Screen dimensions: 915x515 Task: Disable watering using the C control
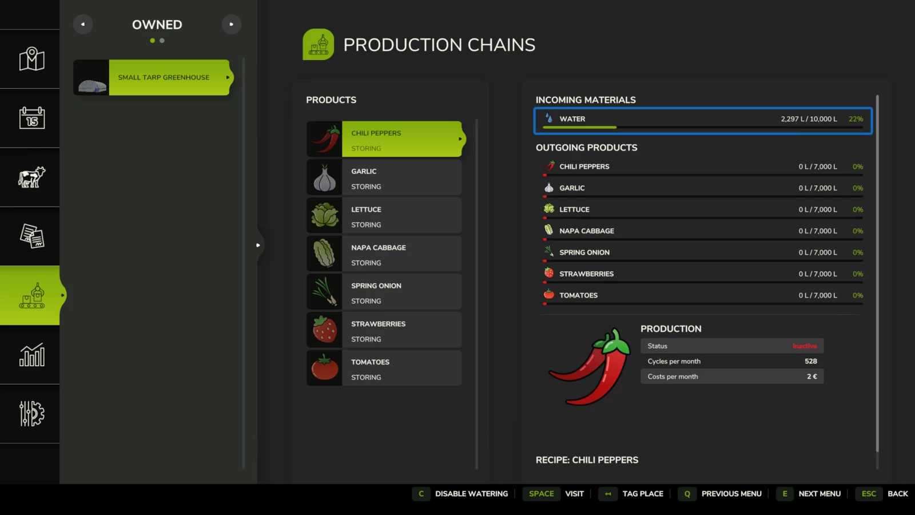click(461, 494)
